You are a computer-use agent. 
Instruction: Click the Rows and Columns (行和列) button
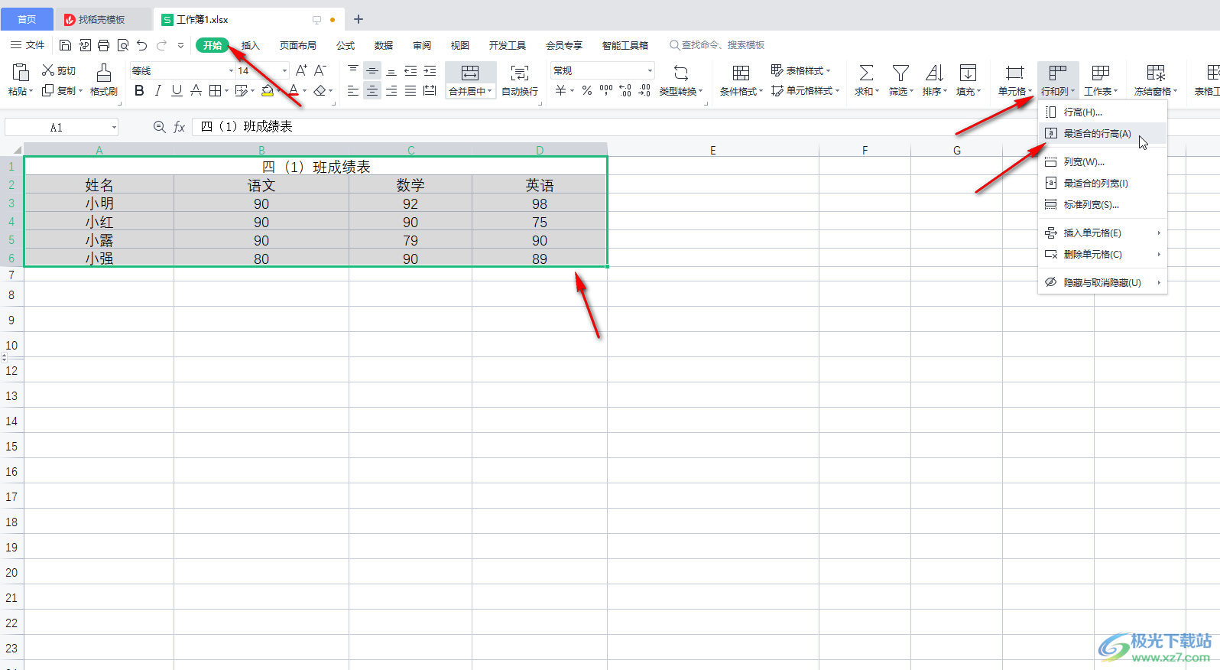(x=1058, y=80)
